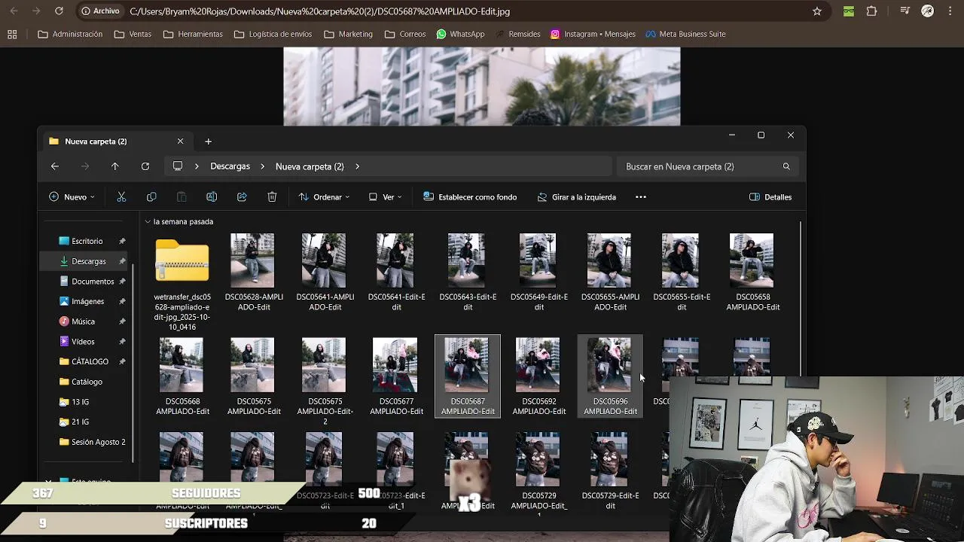
Task: Click the Share icon in Explorer toolbar
Action: tap(242, 197)
